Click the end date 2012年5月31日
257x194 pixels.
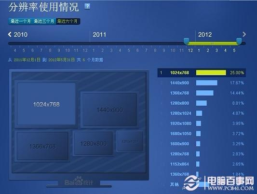(x=61, y=60)
